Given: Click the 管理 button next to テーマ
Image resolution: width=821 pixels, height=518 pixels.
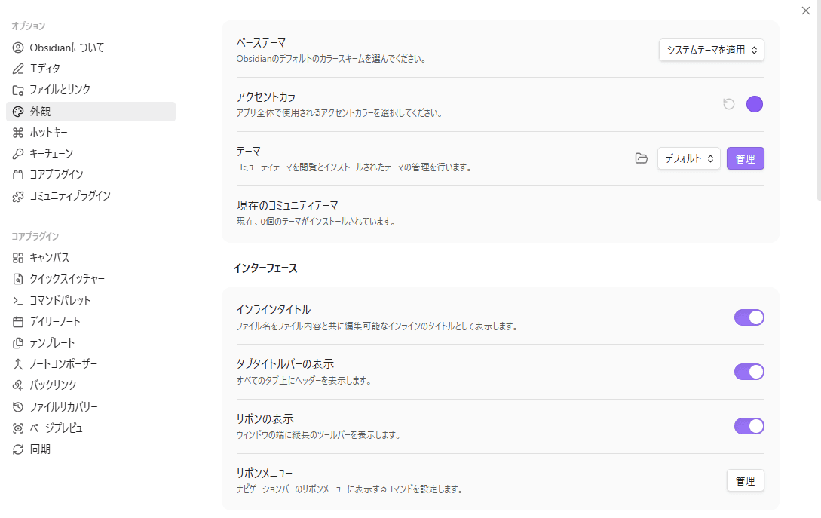Looking at the screenshot, I should [745, 158].
